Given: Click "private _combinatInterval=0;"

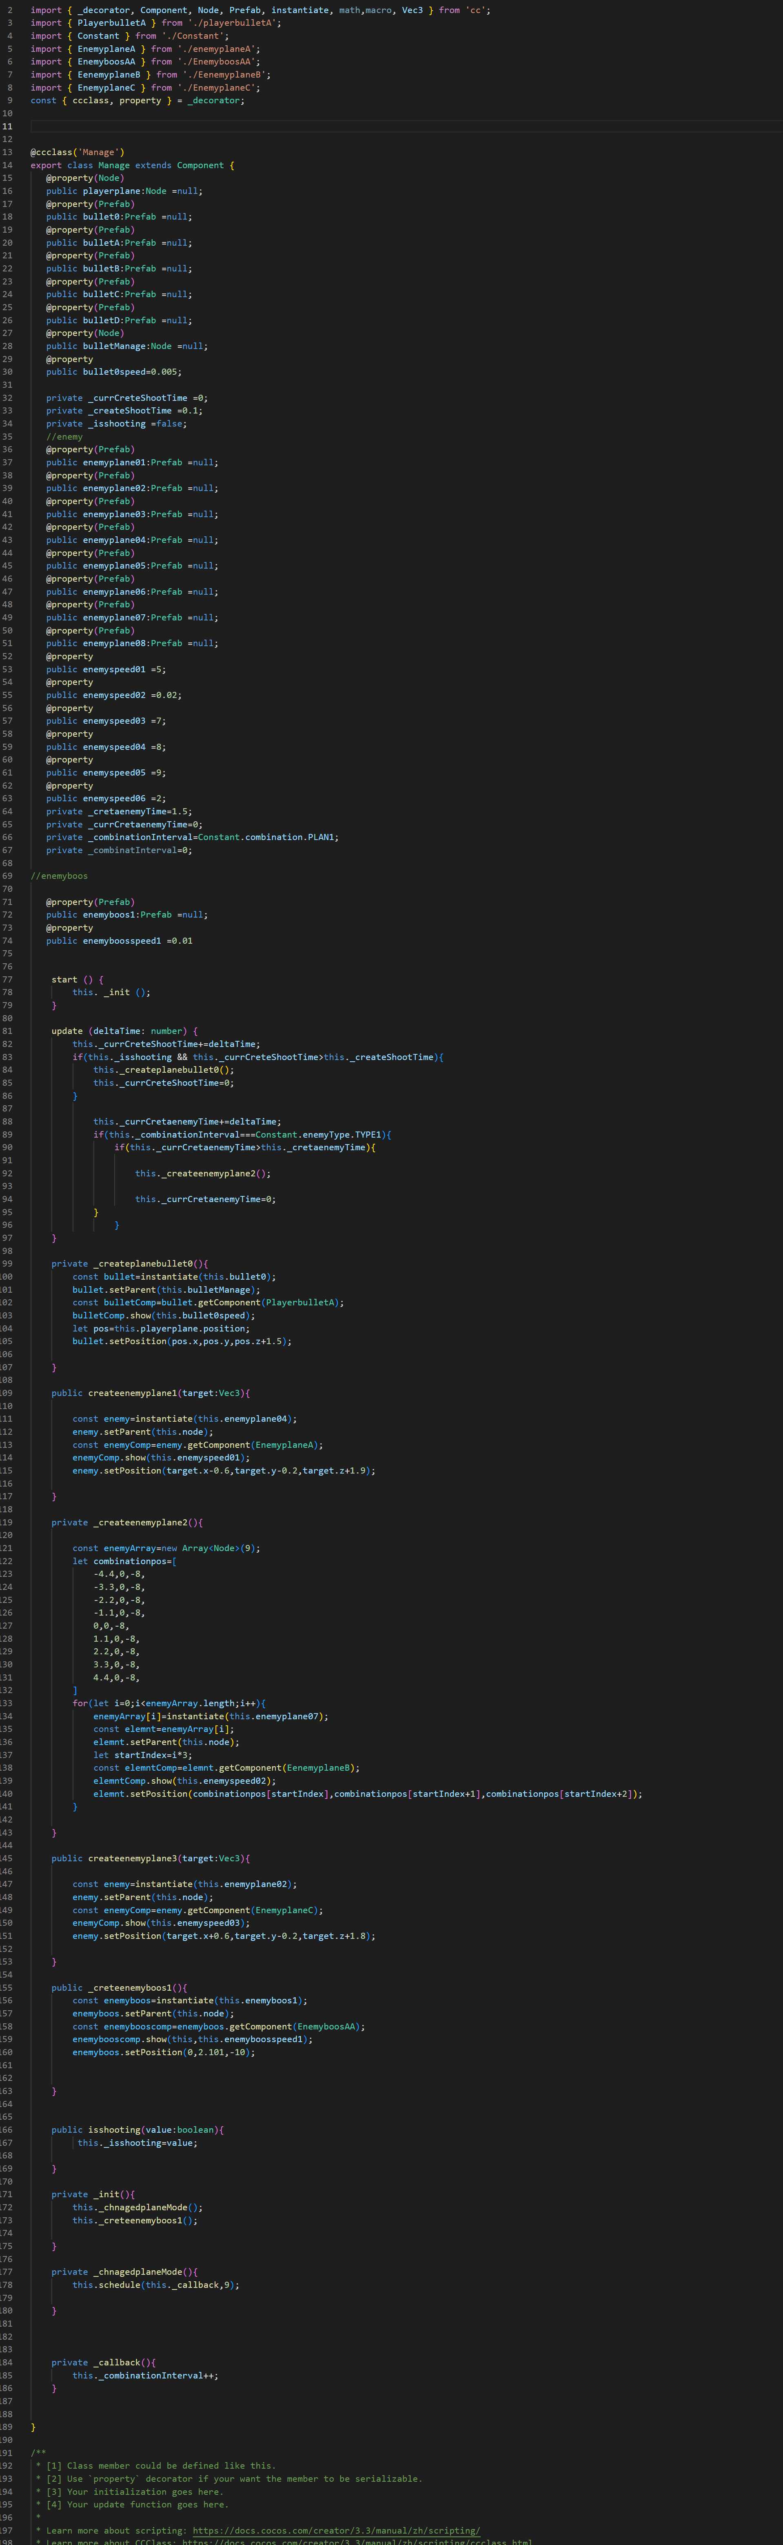Looking at the screenshot, I should pyautogui.click(x=120, y=850).
